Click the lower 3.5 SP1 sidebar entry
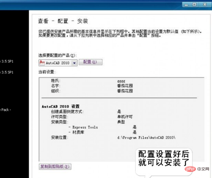212x178 pixels. point(7,72)
